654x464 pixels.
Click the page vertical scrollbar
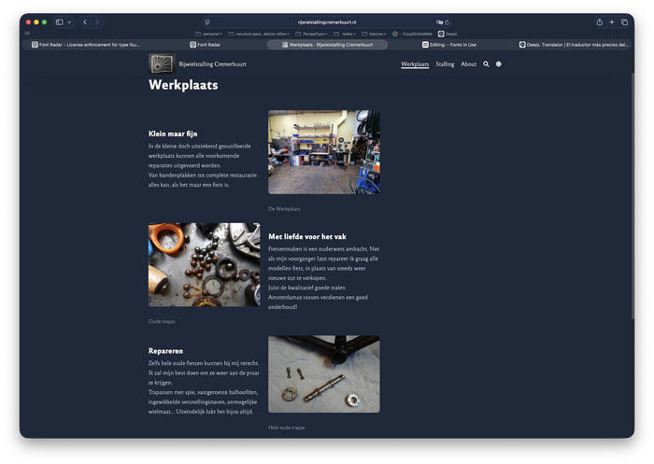pos(633,196)
